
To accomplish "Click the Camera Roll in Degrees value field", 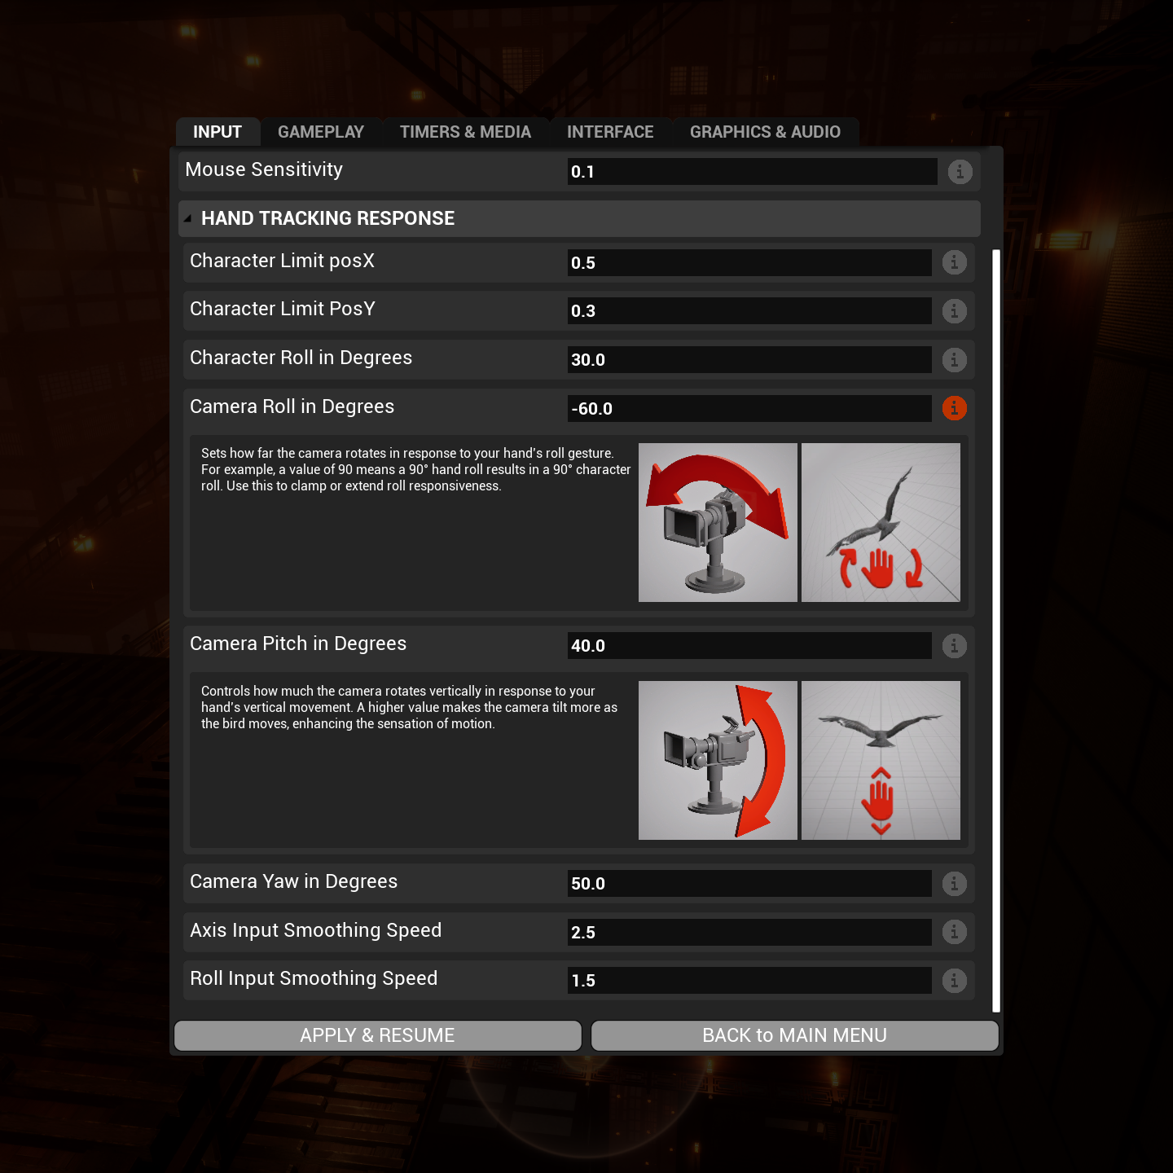I will 749,409.
